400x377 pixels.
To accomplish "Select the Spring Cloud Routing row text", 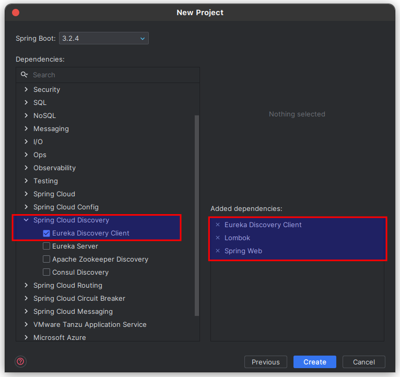I will click(x=67, y=286).
